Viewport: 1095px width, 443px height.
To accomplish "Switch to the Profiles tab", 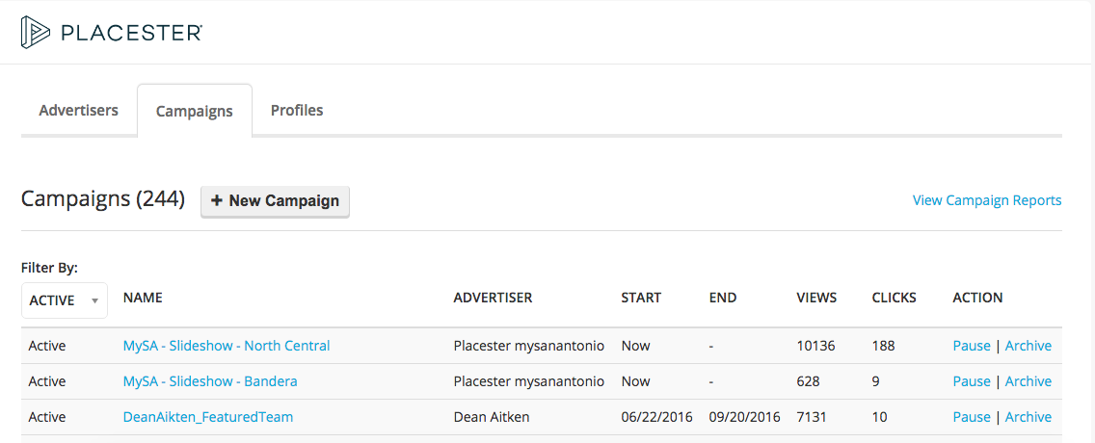I will coord(297,110).
